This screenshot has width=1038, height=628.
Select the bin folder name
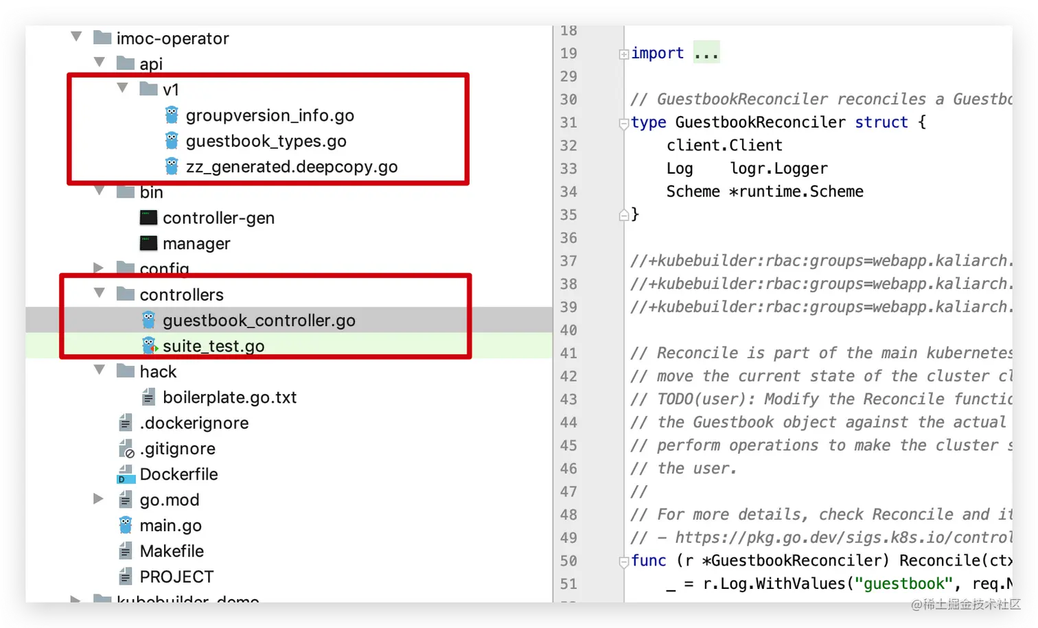(151, 192)
